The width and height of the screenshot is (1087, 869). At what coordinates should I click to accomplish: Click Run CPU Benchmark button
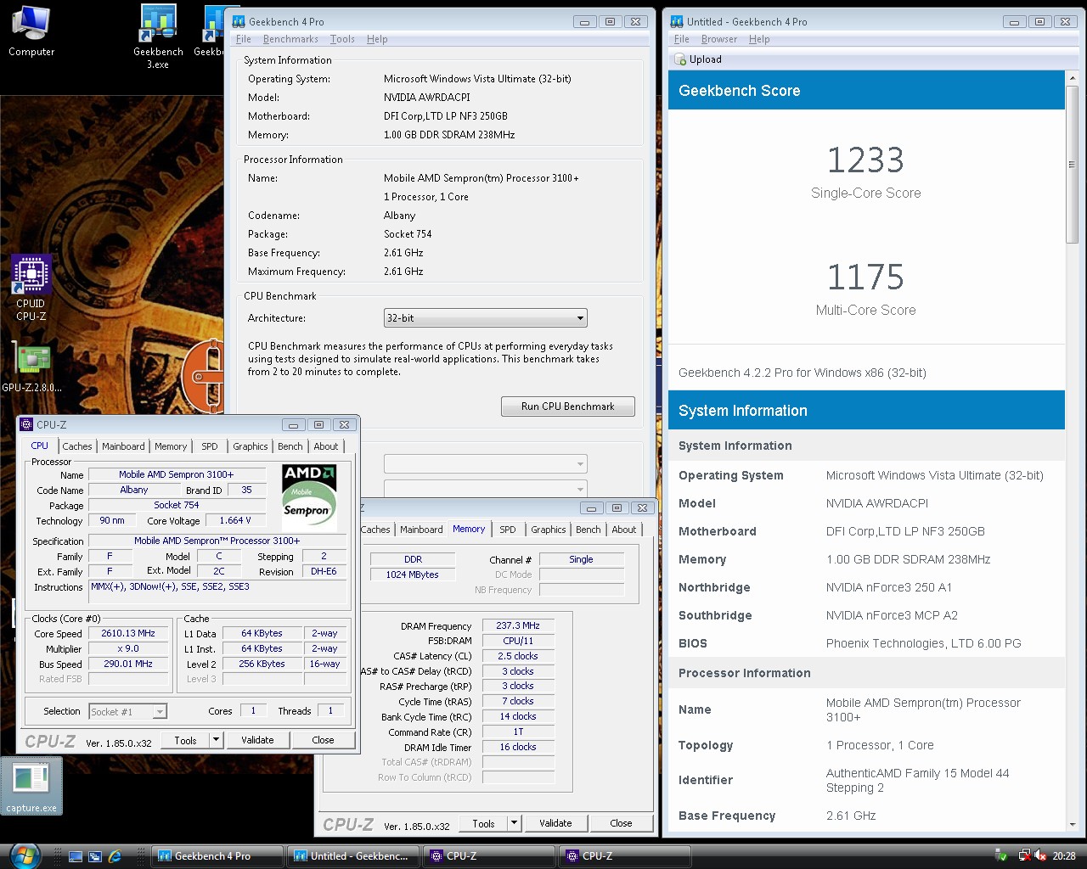click(x=568, y=406)
